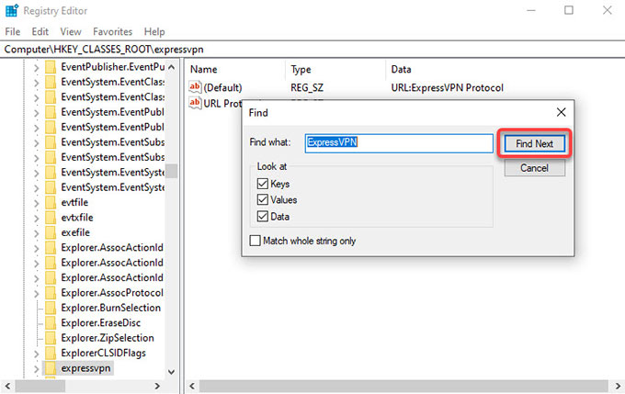Viewport: 625px width, 394px height.
Task: Toggle the Keys checkbox
Action: pos(262,184)
